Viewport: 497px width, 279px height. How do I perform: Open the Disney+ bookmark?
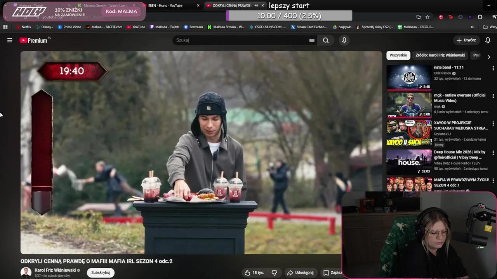[44, 27]
